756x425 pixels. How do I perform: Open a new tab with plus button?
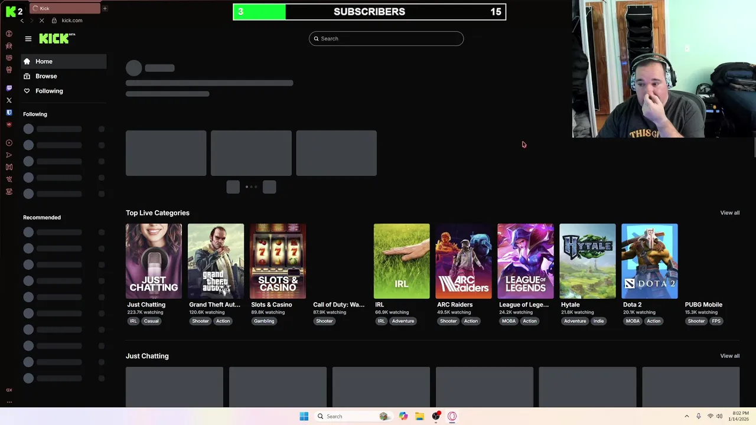coord(105,8)
